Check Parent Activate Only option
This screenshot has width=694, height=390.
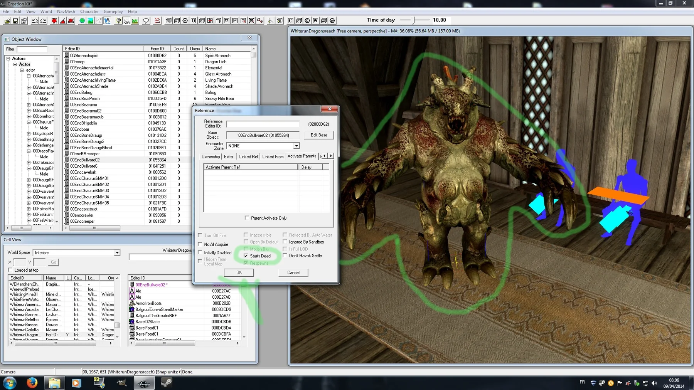(247, 218)
